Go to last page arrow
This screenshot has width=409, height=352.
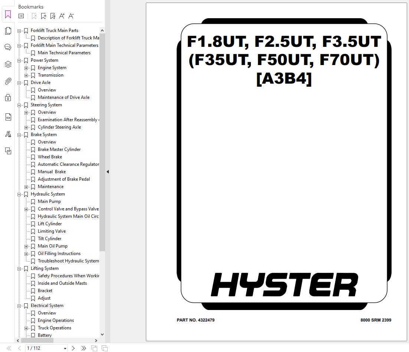pyautogui.click(x=84, y=348)
